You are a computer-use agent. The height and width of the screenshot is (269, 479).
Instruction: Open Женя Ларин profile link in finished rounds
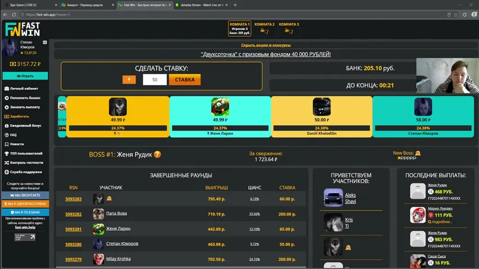click(118, 229)
